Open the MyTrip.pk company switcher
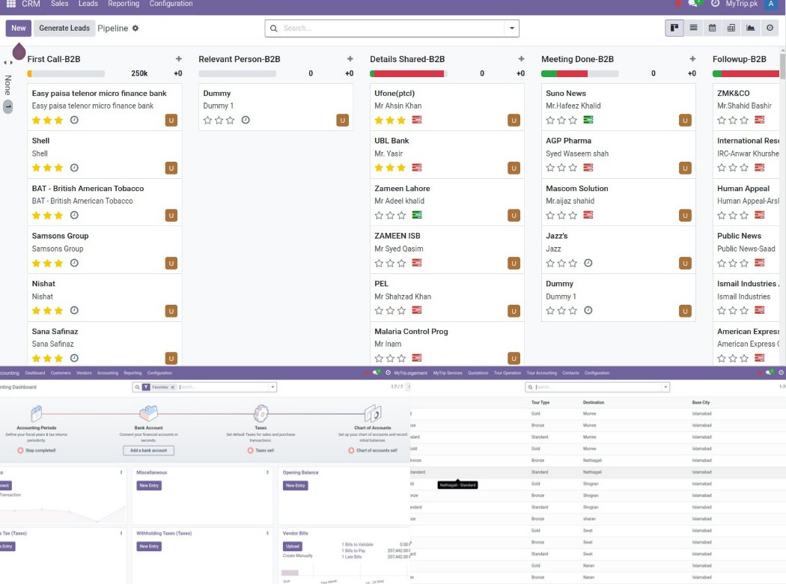Viewport: 786px width, 584px height. tap(741, 4)
